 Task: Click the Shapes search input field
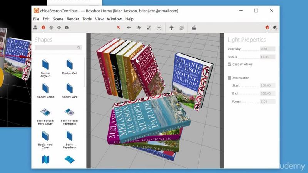58,48
